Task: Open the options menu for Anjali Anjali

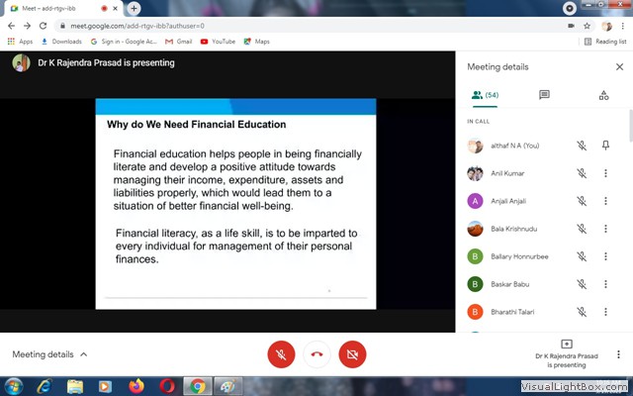Action: (x=605, y=201)
